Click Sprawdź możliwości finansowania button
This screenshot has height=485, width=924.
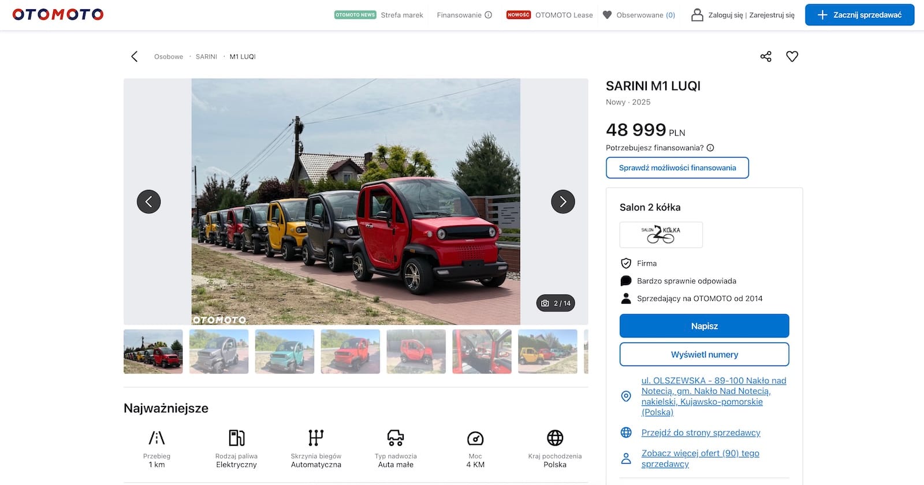677,168
